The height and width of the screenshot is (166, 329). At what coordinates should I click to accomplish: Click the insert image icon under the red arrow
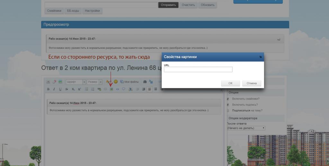(111, 89)
